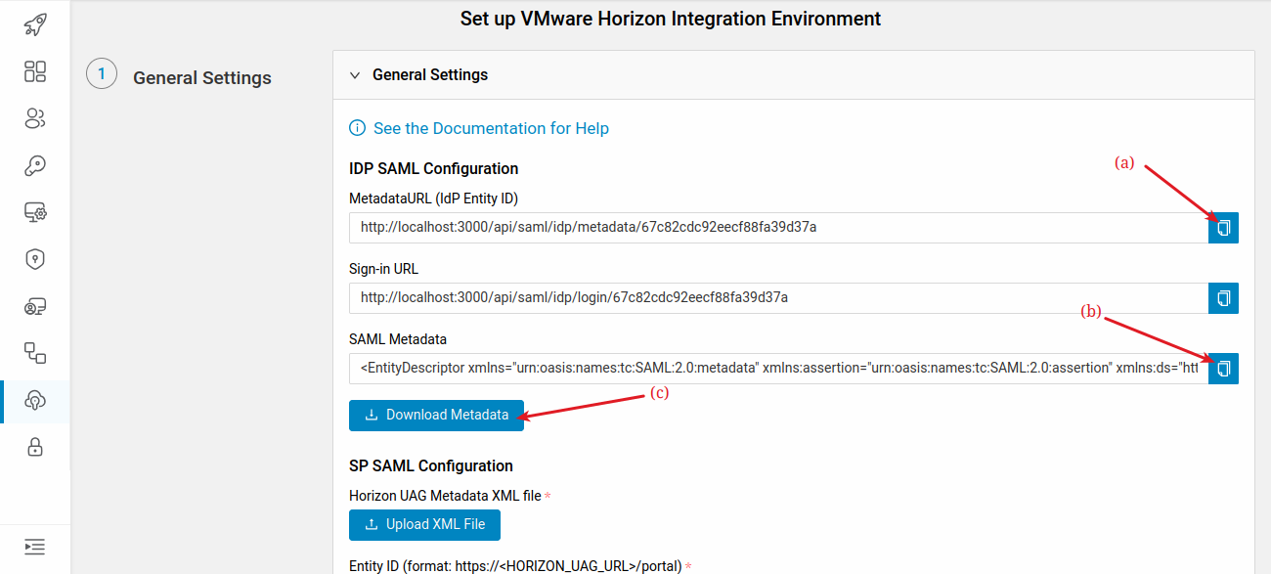Open the cloud integration icon in sidebar
This screenshot has height=574, width=1271.
(35, 400)
